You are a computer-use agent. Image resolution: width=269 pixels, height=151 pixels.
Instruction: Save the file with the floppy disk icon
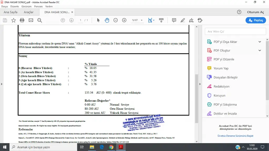point(5,20)
